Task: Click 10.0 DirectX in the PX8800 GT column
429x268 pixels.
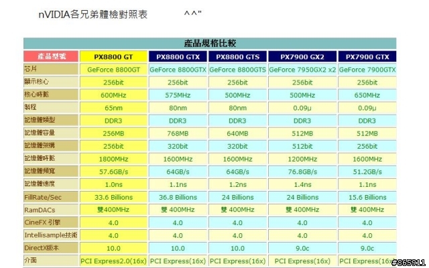Action: pos(113,249)
